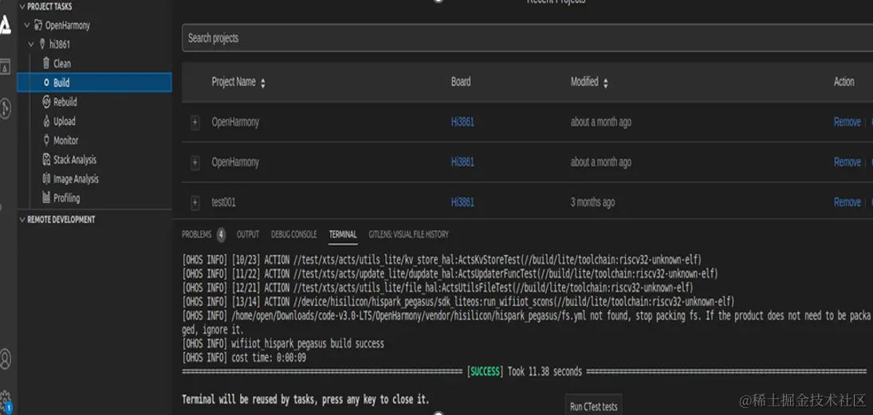873x415 pixels.
Task: Click the problems count badge 4
Action: pos(221,235)
